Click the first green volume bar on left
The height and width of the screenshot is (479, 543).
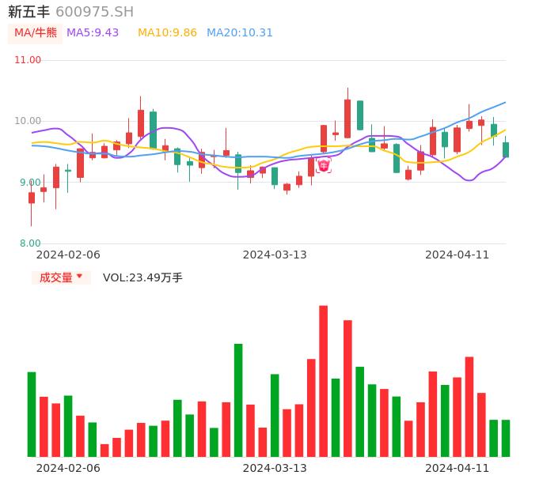tap(32, 414)
